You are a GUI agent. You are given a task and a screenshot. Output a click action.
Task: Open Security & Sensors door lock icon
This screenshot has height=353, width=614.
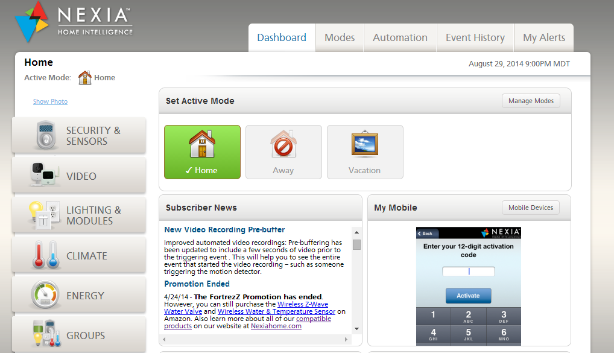coord(46,135)
